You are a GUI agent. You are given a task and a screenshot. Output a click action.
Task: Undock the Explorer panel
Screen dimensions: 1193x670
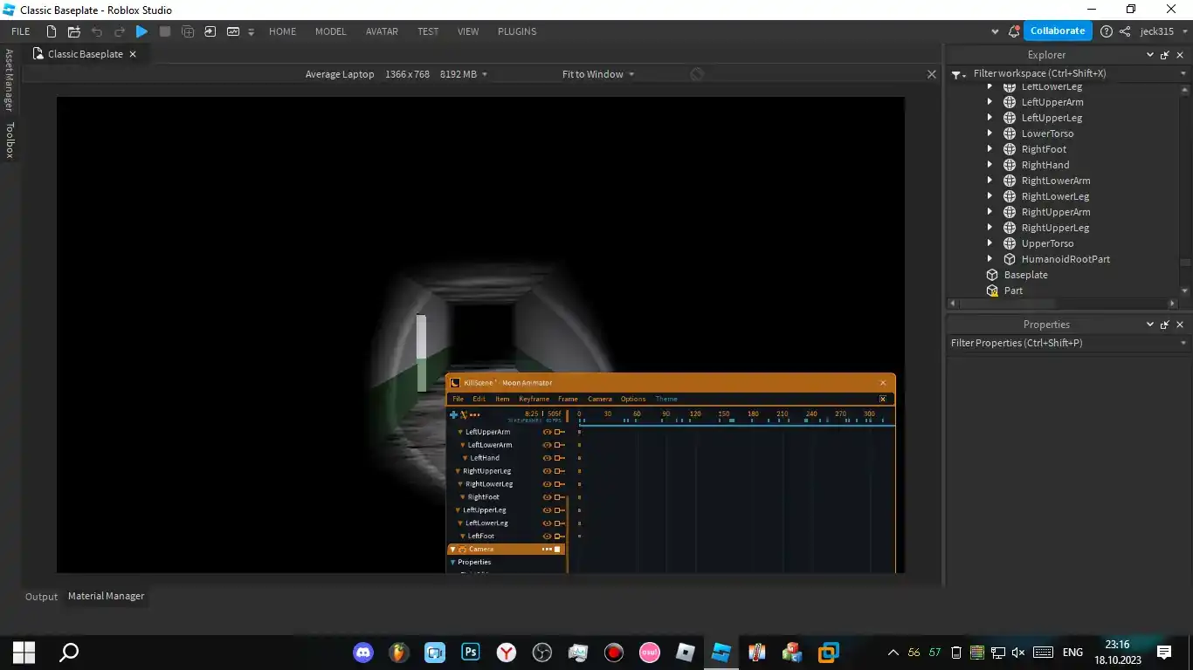click(1165, 55)
